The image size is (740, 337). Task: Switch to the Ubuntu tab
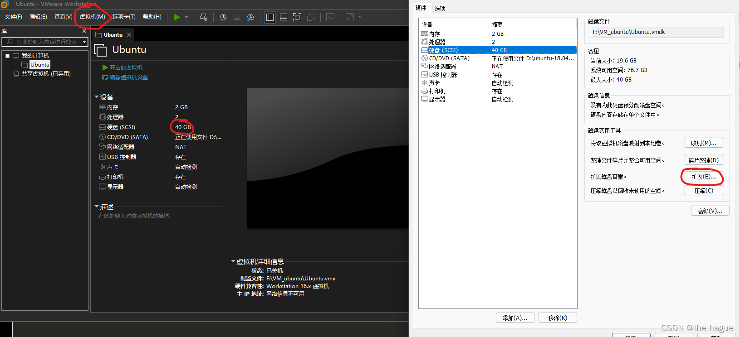tap(113, 35)
